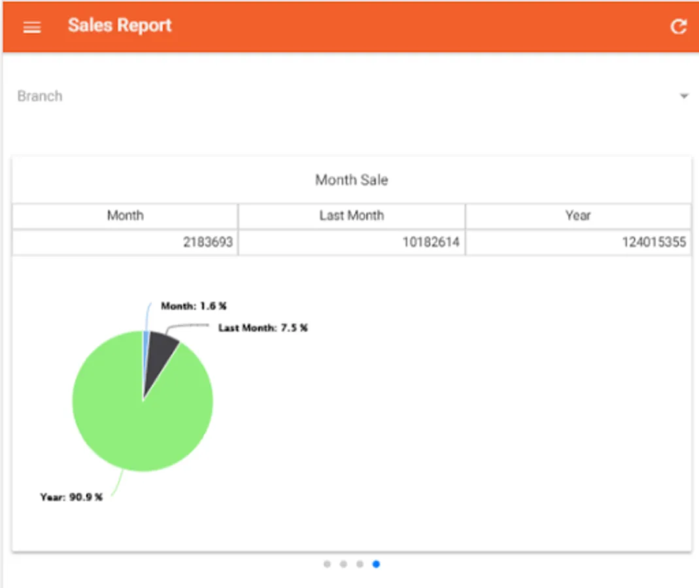
Task: Select the Month column header
Action: coord(126,216)
